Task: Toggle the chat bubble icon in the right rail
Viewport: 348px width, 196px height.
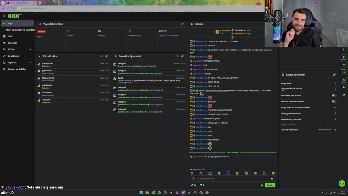Action: pos(344,65)
